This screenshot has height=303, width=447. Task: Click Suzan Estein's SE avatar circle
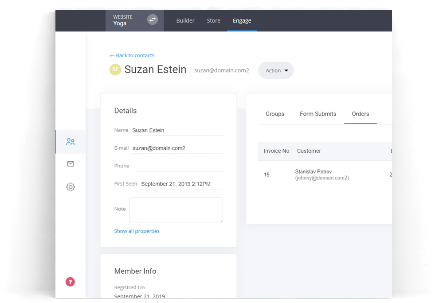click(115, 70)
